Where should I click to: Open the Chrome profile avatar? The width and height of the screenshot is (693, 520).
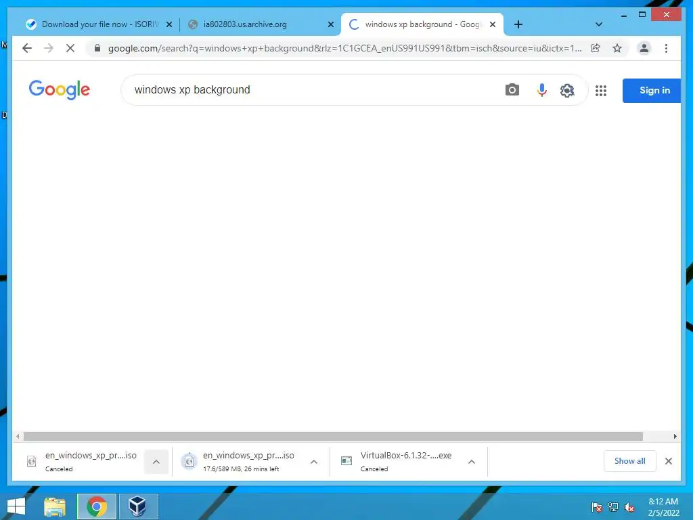[x=644, y=48]
